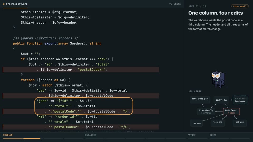
Task: Click the 'if ($this->header && ...' line
Action: [67, 59]
